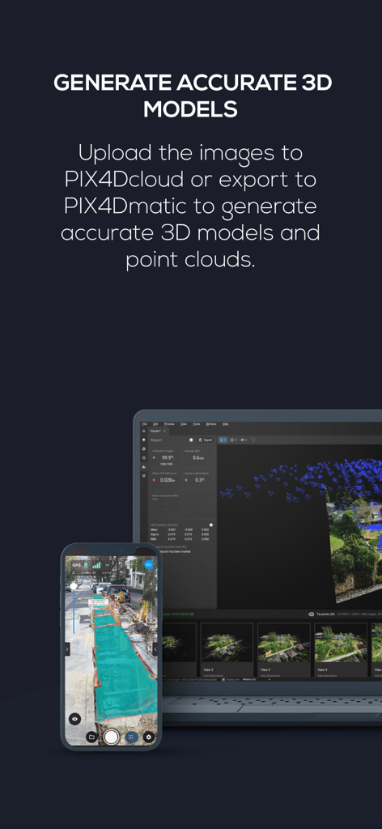The image size is (382, 829).
Task: Expand the left side panel arrow on phone
Action: [x=67, y=649]
